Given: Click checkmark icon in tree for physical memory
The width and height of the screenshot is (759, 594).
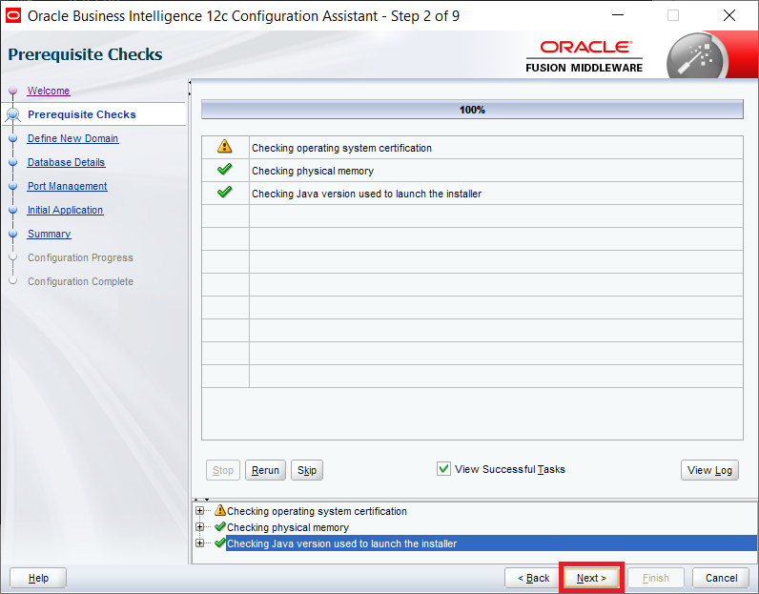Looking at the screenshot, I should tap(220, 526).
